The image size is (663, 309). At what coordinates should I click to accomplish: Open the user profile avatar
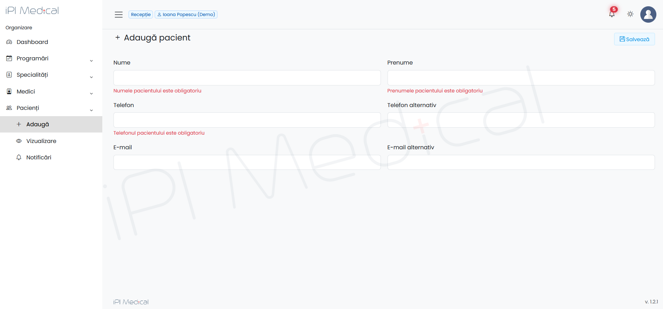tap(648, 15)
